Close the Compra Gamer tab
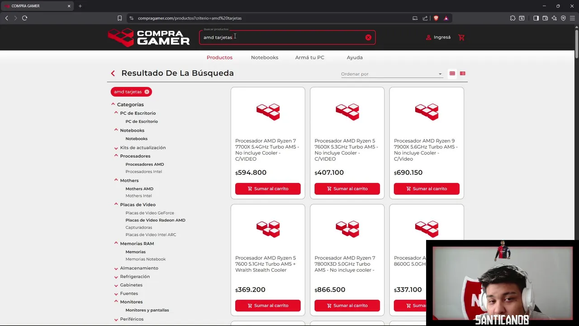This screenshot has height=326, width=579. tap(69, 6)
